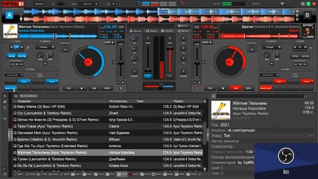318x179 pixels.
Task: Click deck A play/pause button
Action: point(94,89)
